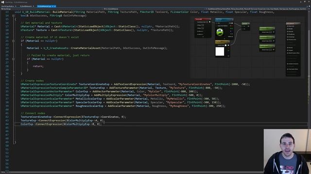Click the Specular pin on the material result node
The width and height of the screenshot is (311, 174).
point(288,31)
